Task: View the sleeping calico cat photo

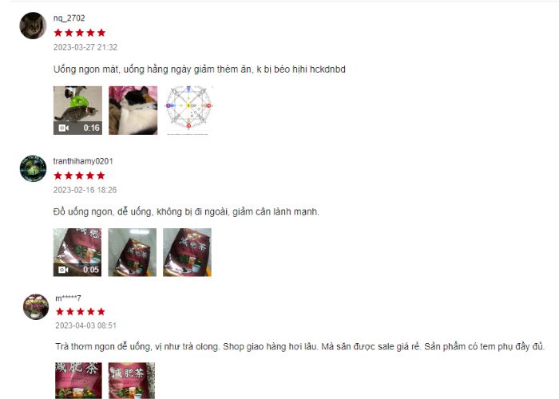Action: [x=133, y=110]
